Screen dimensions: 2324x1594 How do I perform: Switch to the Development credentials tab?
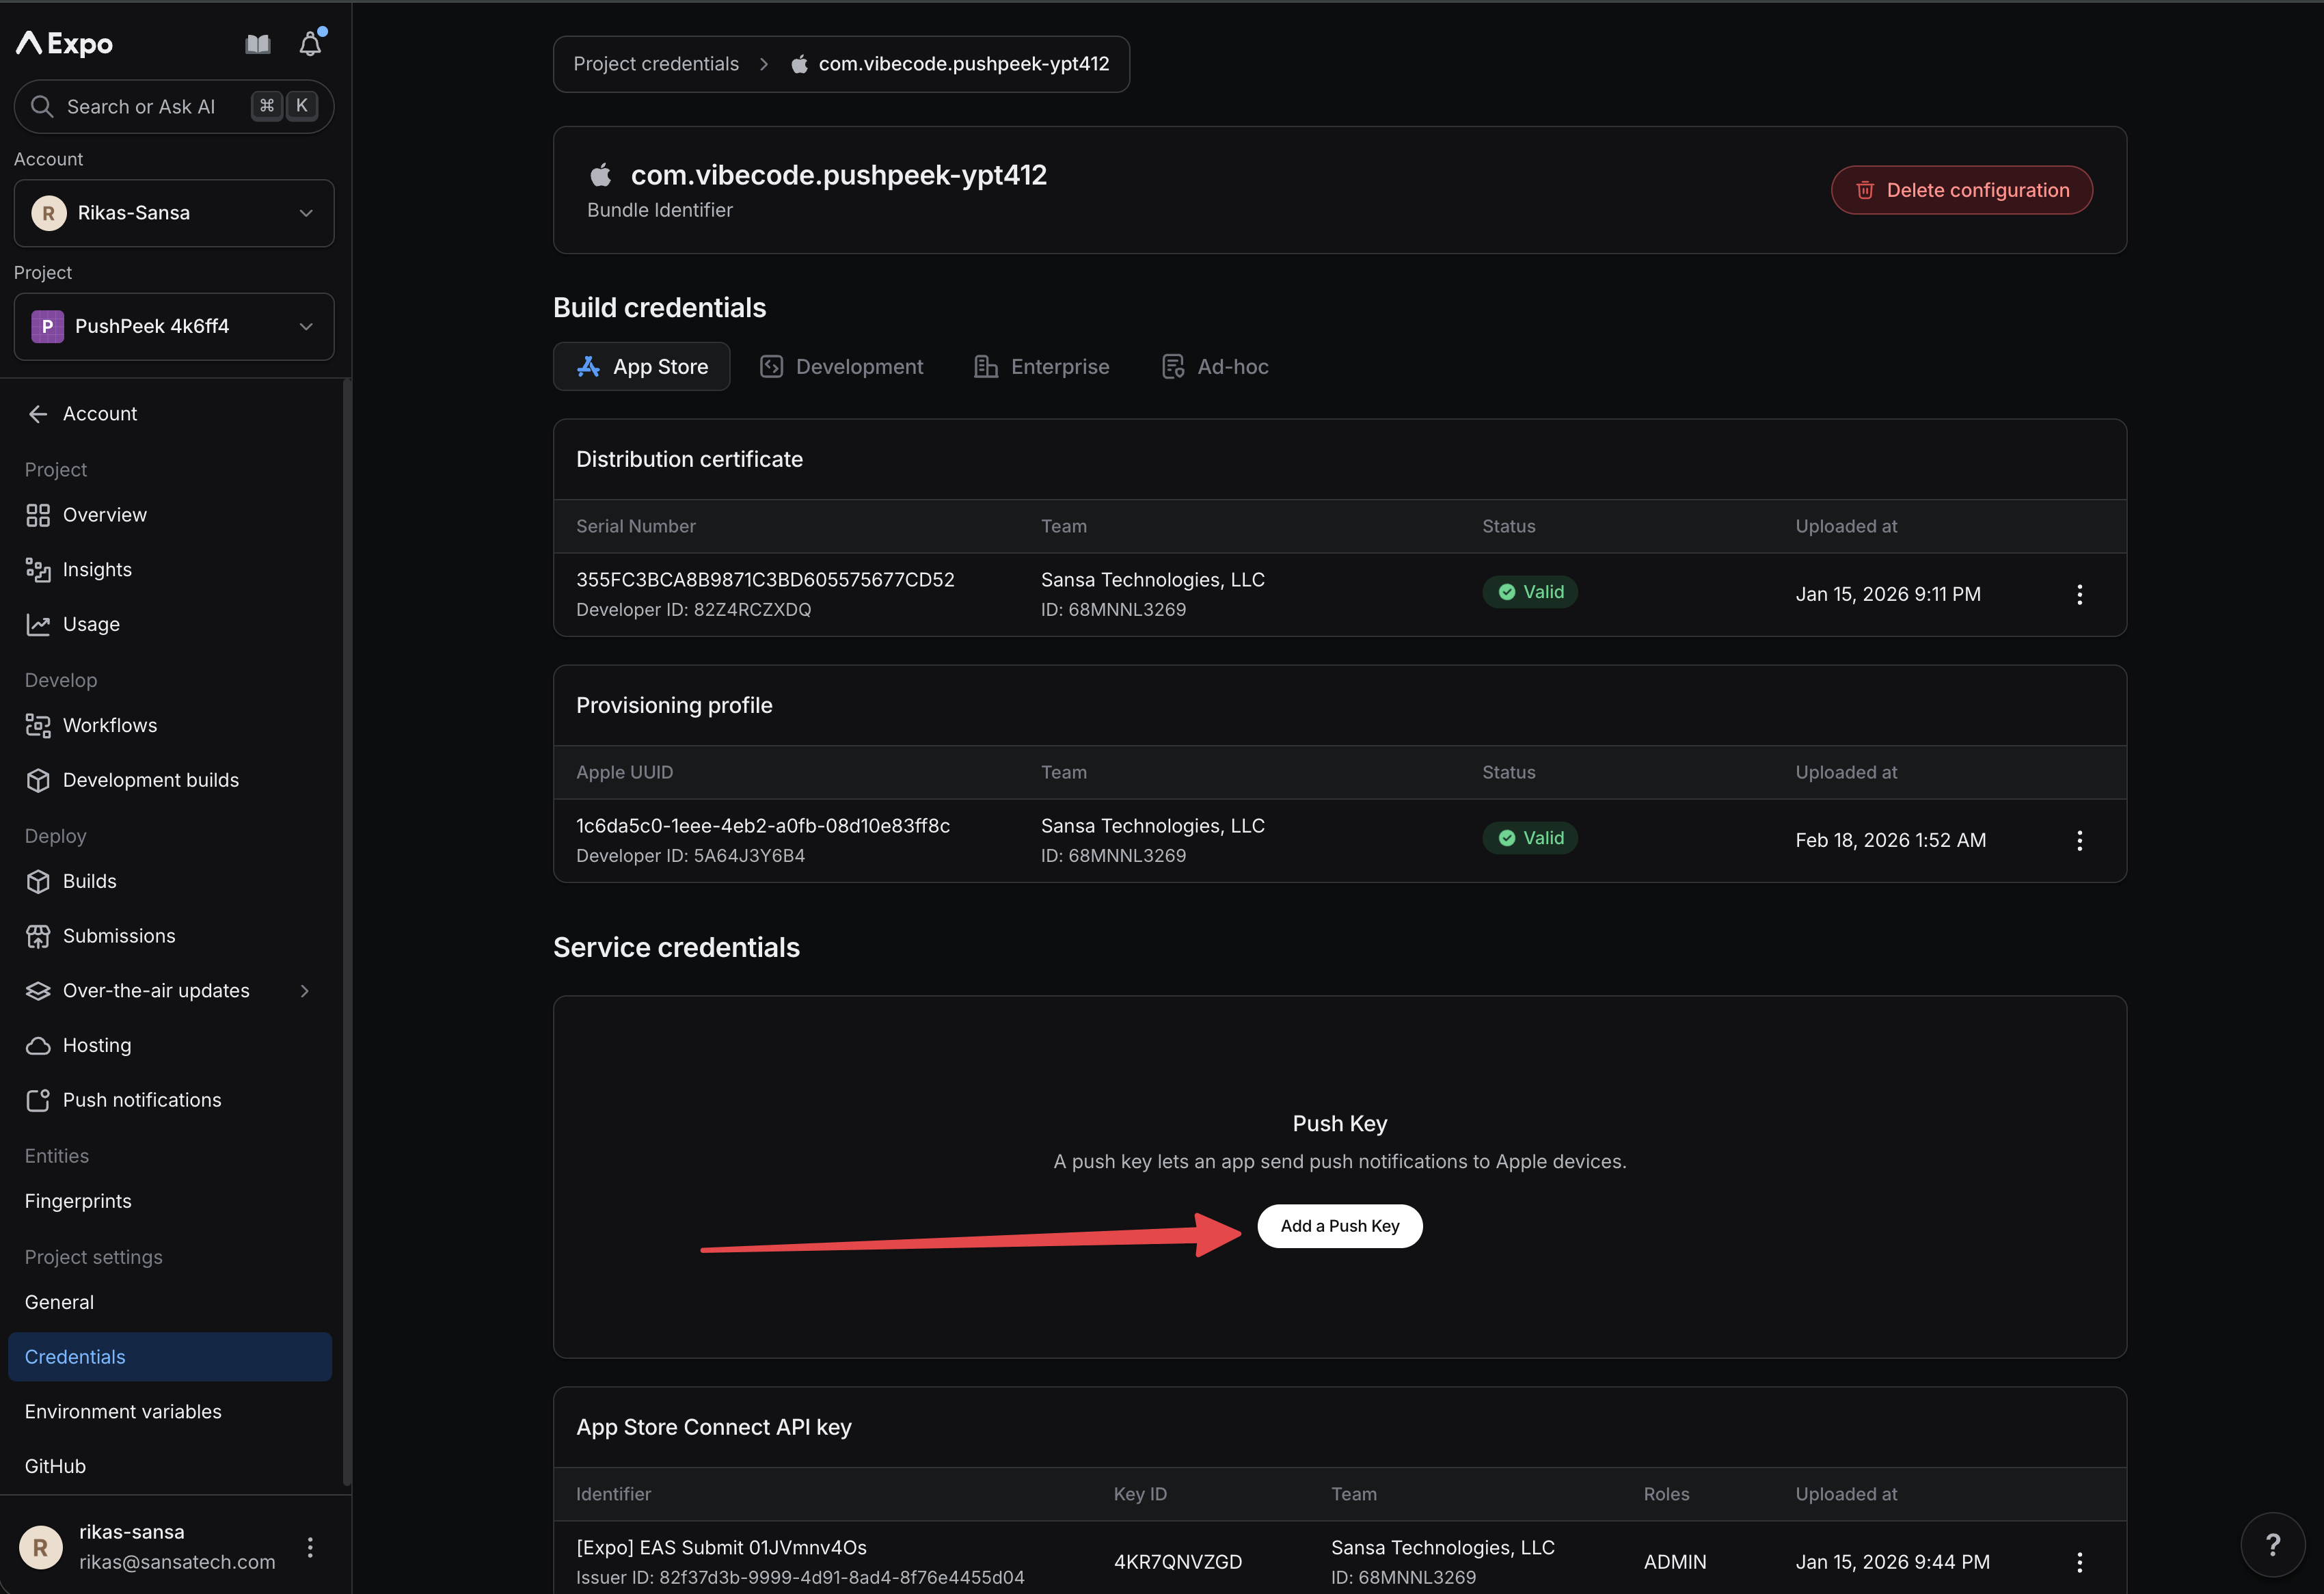[841, 366]
